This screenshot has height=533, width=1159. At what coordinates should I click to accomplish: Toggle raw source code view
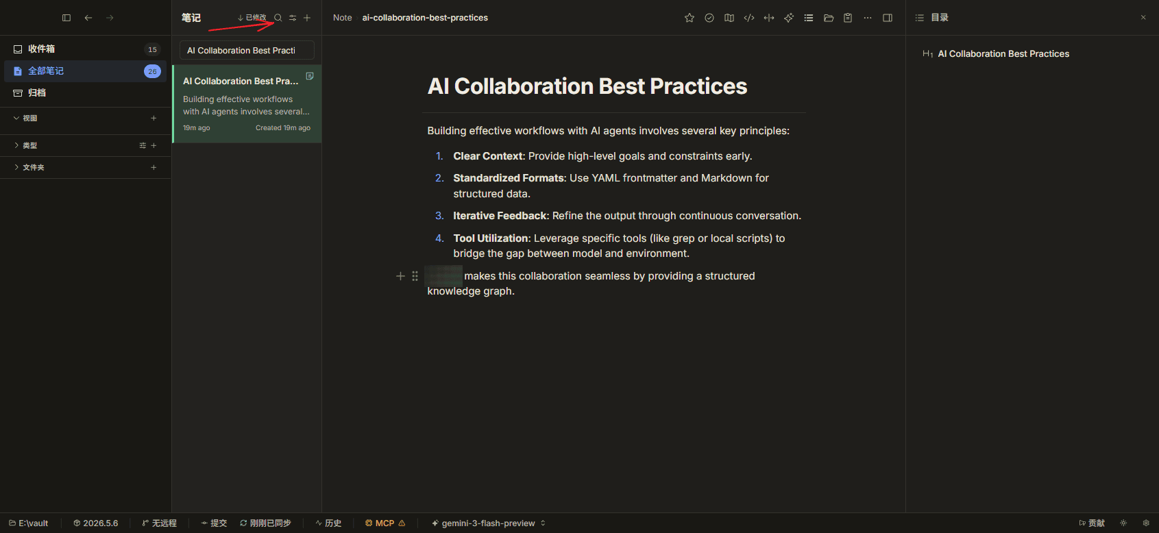[x=749, y=18]
